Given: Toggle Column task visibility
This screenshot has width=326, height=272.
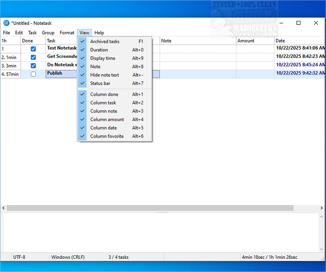Looking at the screenshot, I should pos(115,103).
